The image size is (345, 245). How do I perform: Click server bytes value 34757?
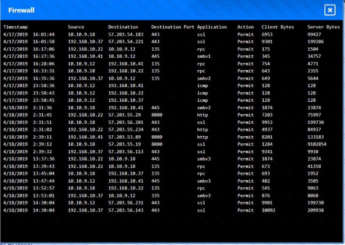tap(314, 57)
